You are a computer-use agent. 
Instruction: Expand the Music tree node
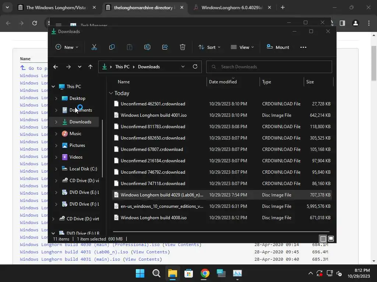pos(56,134)
